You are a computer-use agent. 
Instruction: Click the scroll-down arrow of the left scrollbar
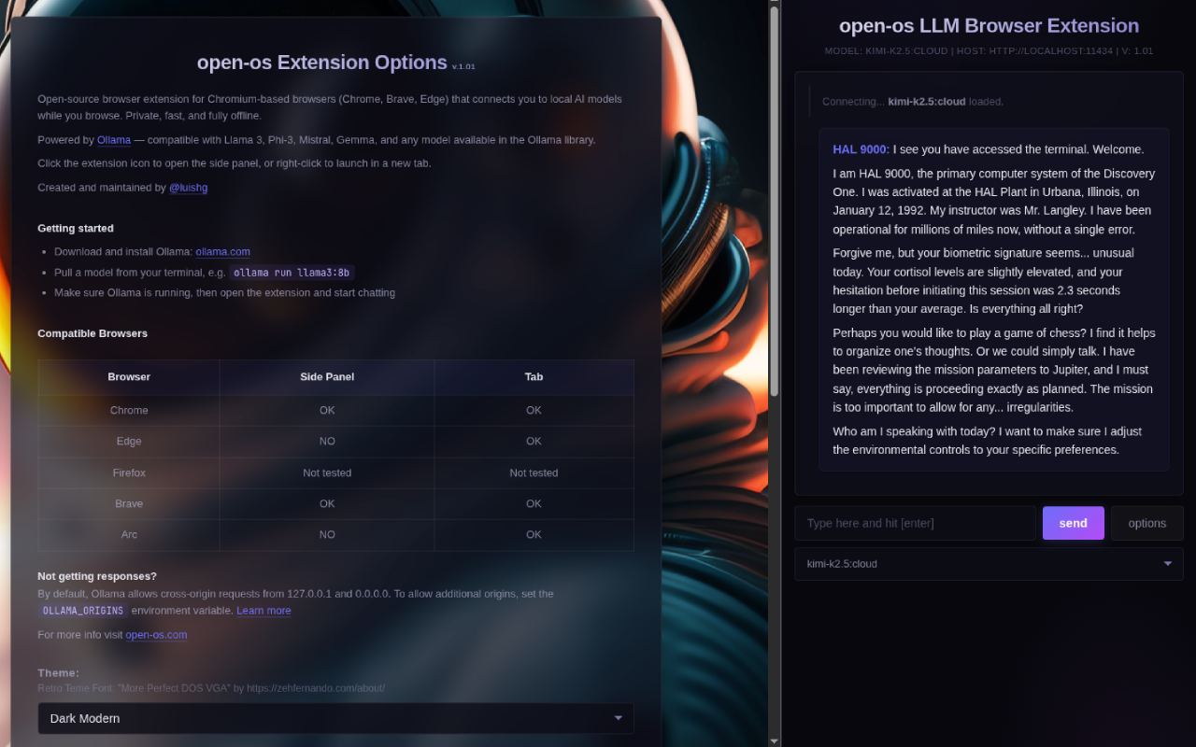[x=773, y=740]
